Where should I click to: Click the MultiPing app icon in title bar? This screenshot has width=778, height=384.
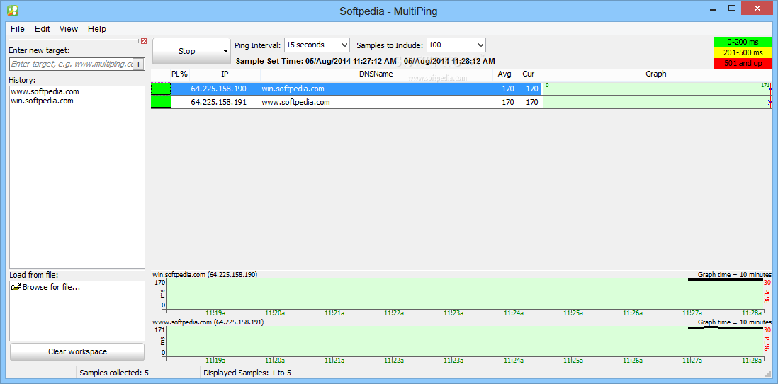[x=13, y=11]
